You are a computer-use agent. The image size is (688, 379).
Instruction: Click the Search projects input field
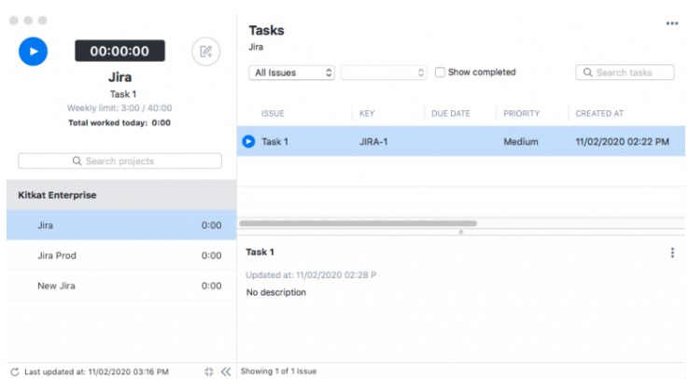coord(119,161)
